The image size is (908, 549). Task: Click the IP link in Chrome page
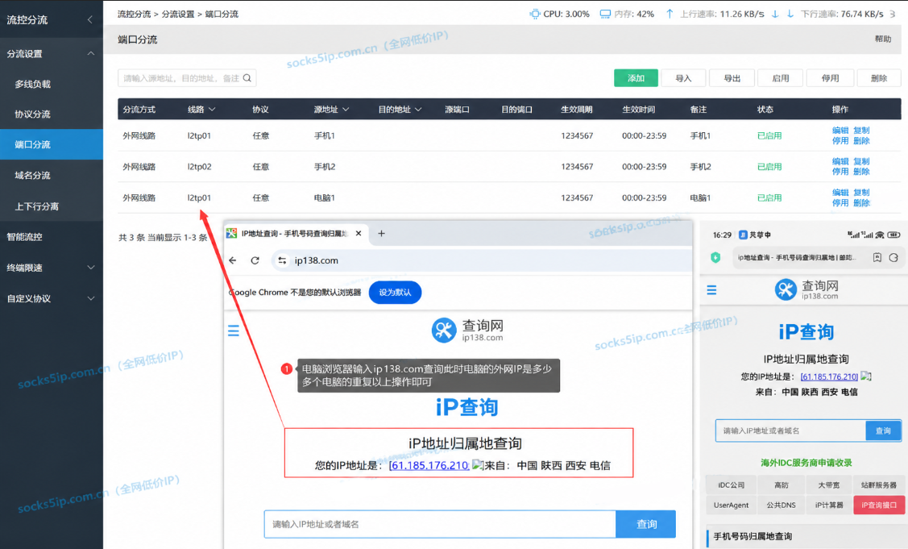(429, 465)
